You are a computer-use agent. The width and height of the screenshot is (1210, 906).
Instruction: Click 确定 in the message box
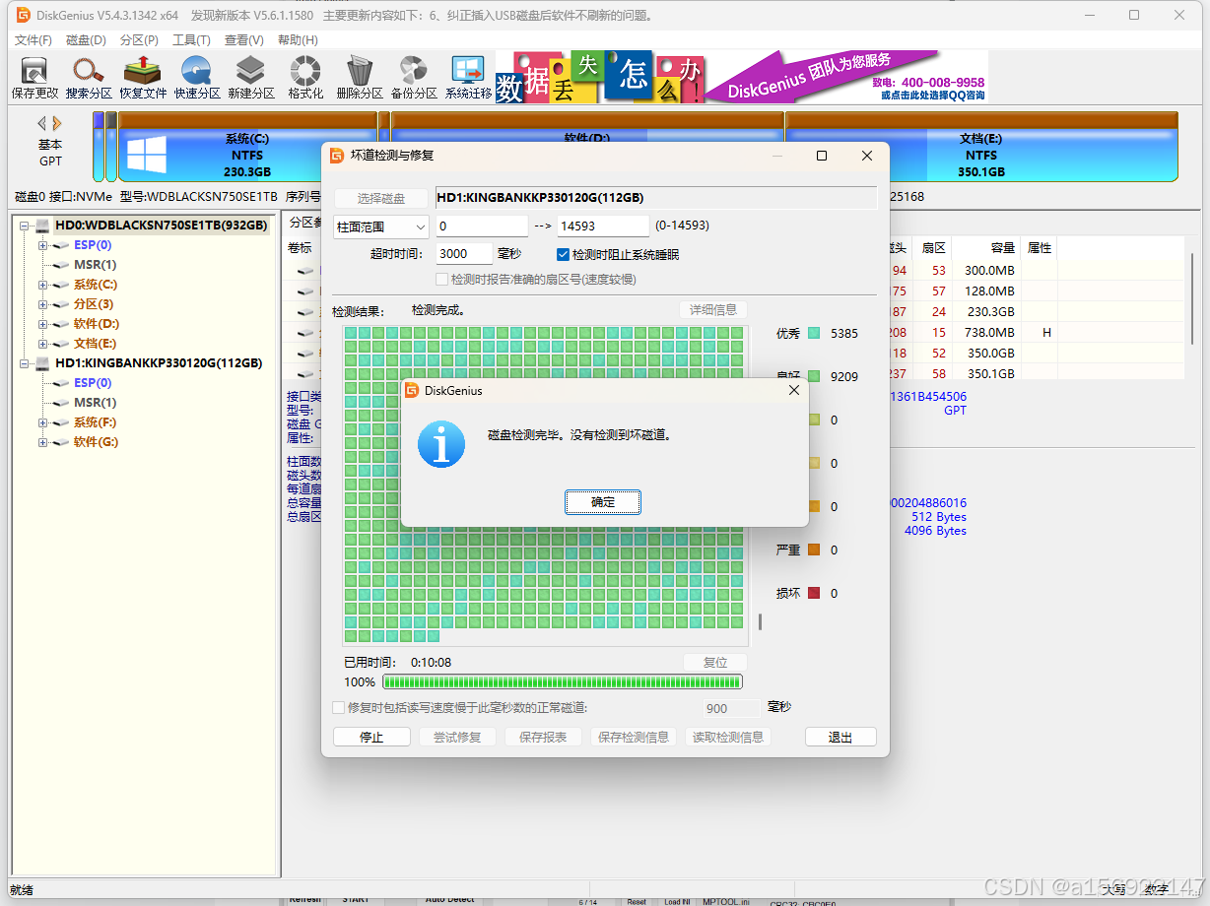pos(603,502)
